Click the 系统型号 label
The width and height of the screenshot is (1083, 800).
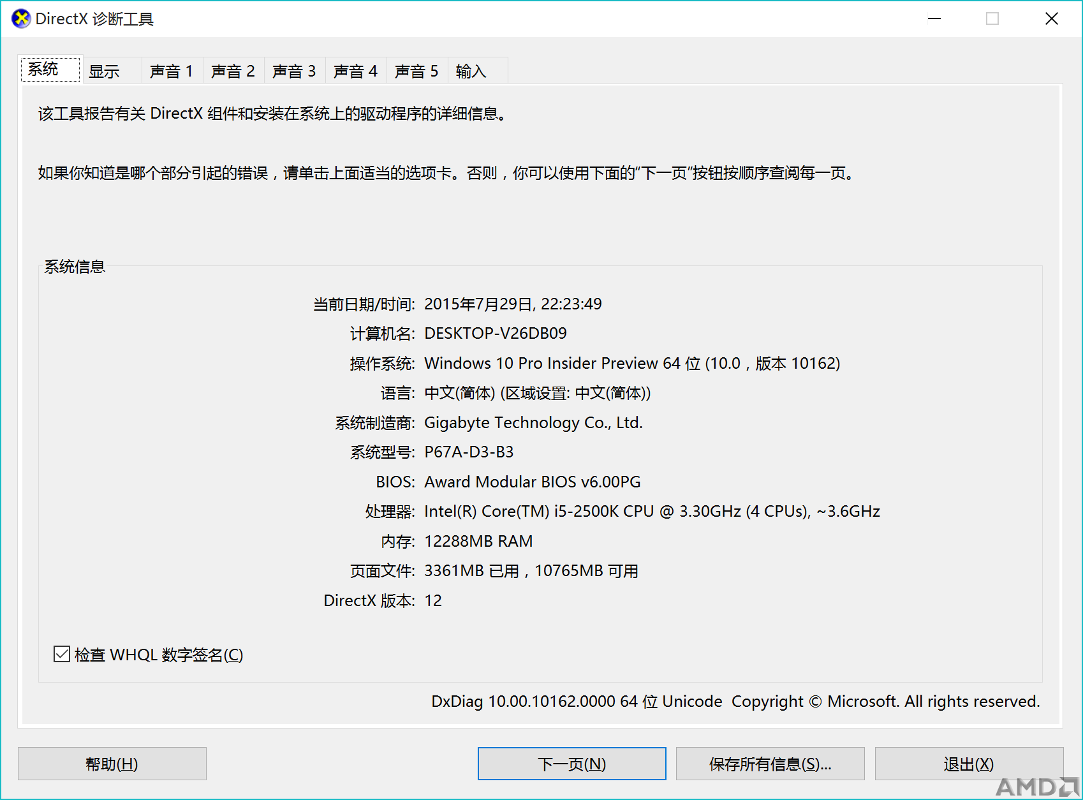tap(383, 452)
